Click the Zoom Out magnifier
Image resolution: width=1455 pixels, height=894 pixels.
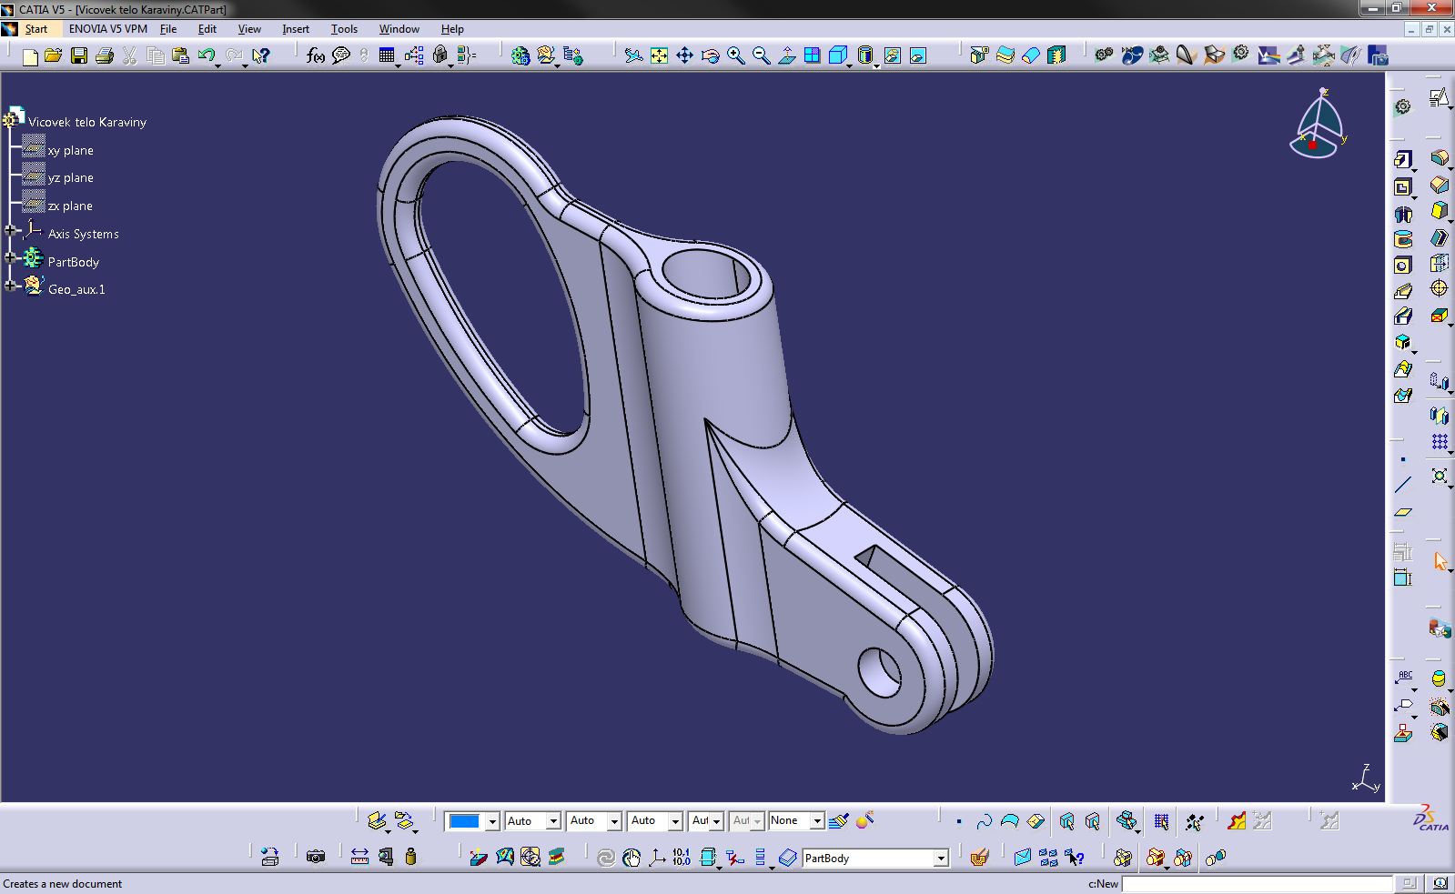click(762, 56)
